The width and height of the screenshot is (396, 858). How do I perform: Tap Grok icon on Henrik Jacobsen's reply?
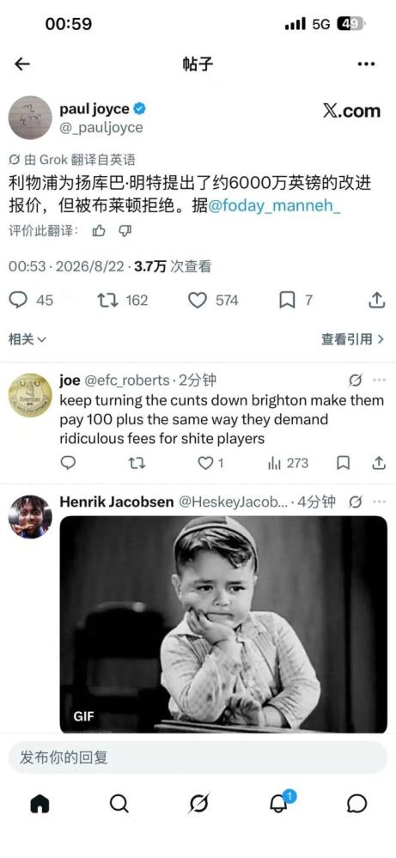click(x=356, y=502)
